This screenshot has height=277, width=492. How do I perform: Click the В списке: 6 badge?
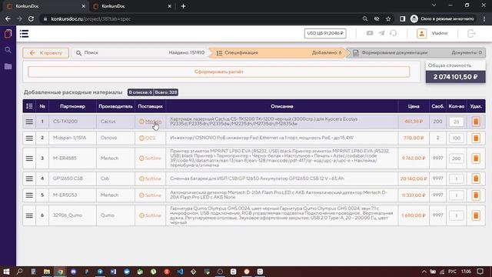click(x=140, y=92)
